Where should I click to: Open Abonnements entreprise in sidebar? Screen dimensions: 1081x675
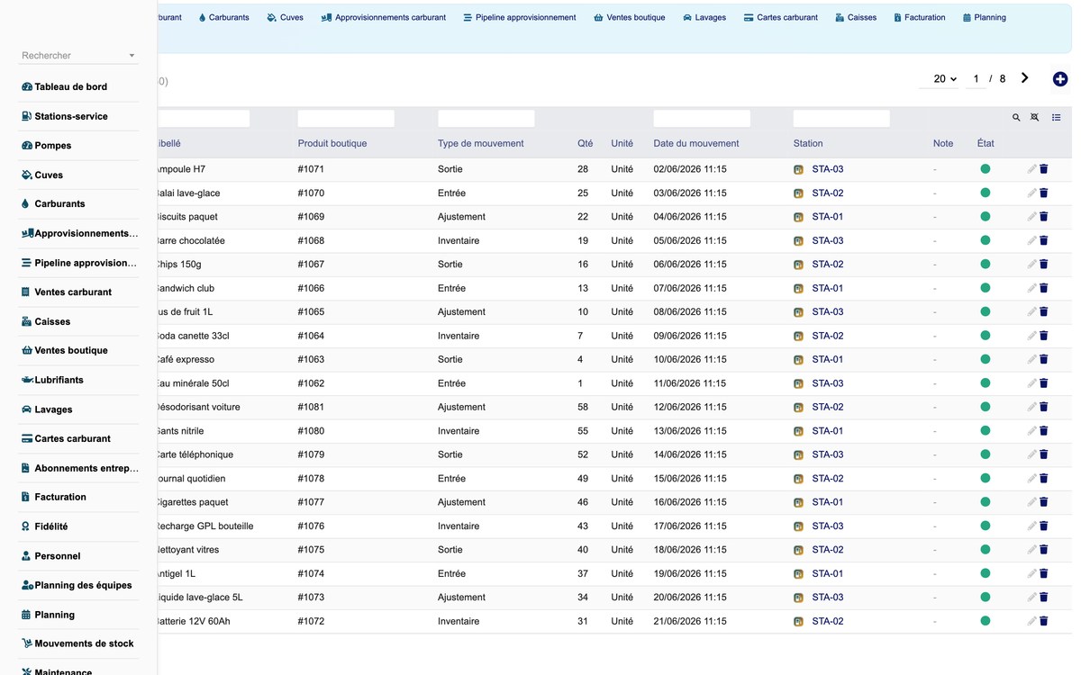click(x=86, y=468)
